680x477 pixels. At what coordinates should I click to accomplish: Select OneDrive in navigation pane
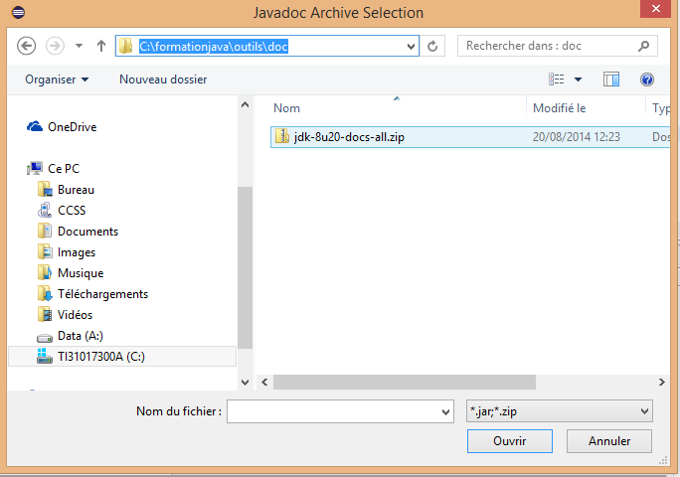point(72,127)
